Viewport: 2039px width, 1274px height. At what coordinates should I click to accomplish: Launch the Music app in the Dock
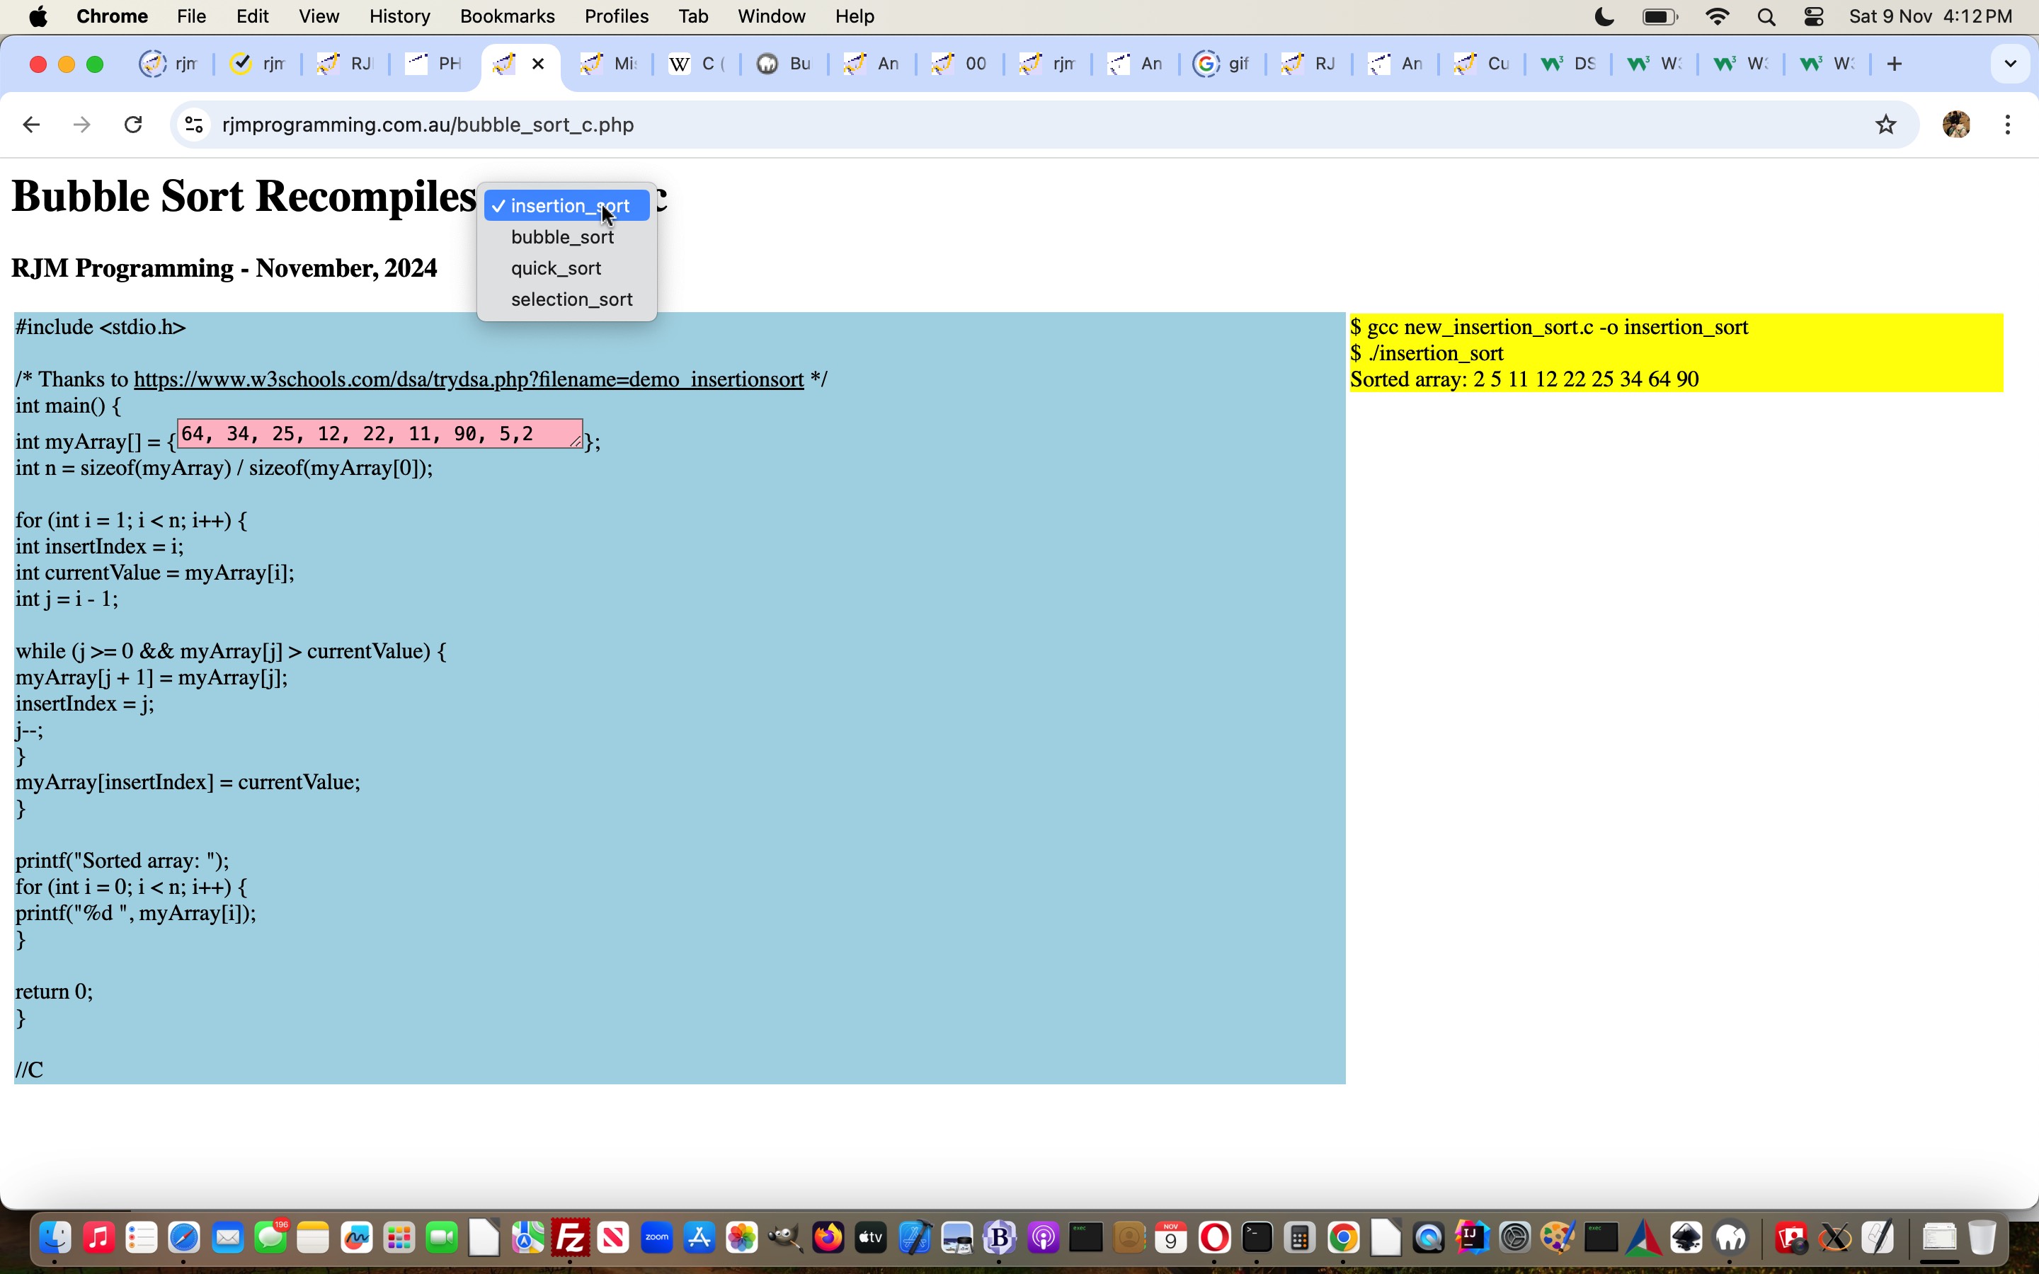(98, 1238)
